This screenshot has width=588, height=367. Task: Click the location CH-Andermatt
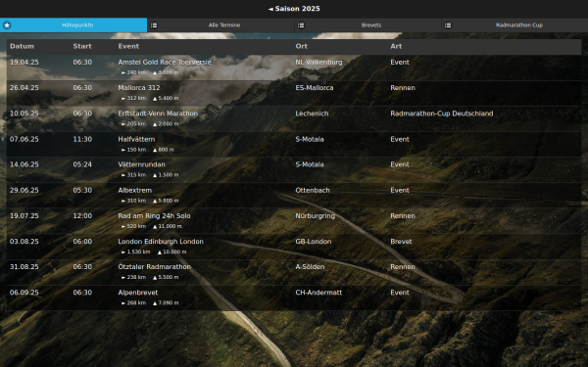click(318, 293)
